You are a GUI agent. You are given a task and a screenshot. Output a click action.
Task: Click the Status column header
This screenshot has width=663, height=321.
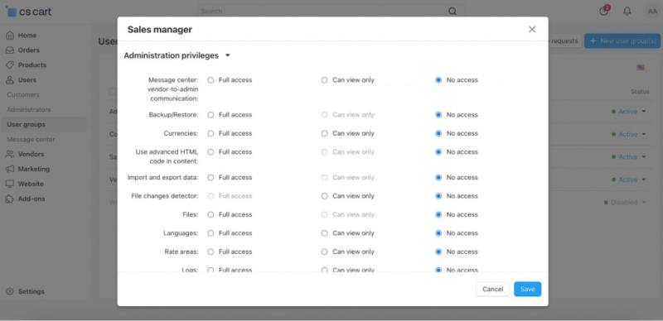point(640,92)
